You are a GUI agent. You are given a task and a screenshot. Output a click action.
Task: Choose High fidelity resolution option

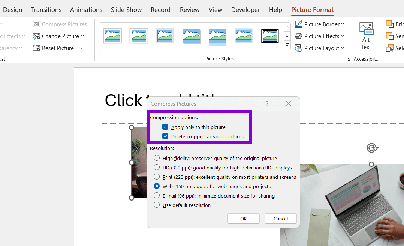point(157,158)
